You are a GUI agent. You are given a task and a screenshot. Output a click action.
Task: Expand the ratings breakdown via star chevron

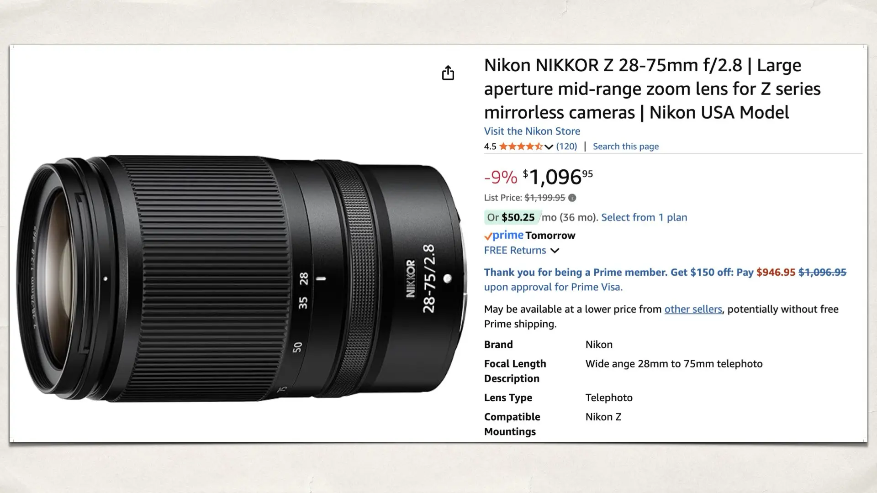(548, 147)
